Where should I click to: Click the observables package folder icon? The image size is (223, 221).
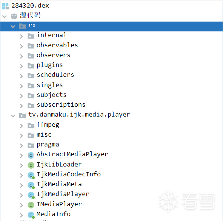pyautogui.click(x=31, y=46)
